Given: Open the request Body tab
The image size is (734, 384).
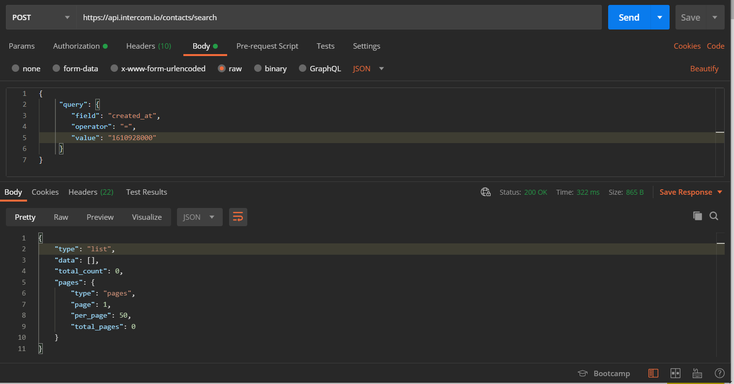Looking at the screenshot, I should [x=205, y=46].
